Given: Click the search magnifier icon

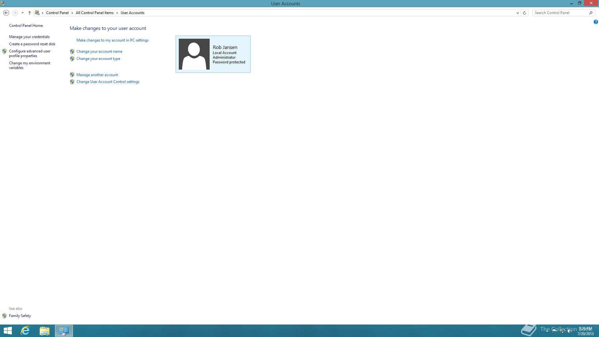Looking at the screenshot, I should (591, 13).
